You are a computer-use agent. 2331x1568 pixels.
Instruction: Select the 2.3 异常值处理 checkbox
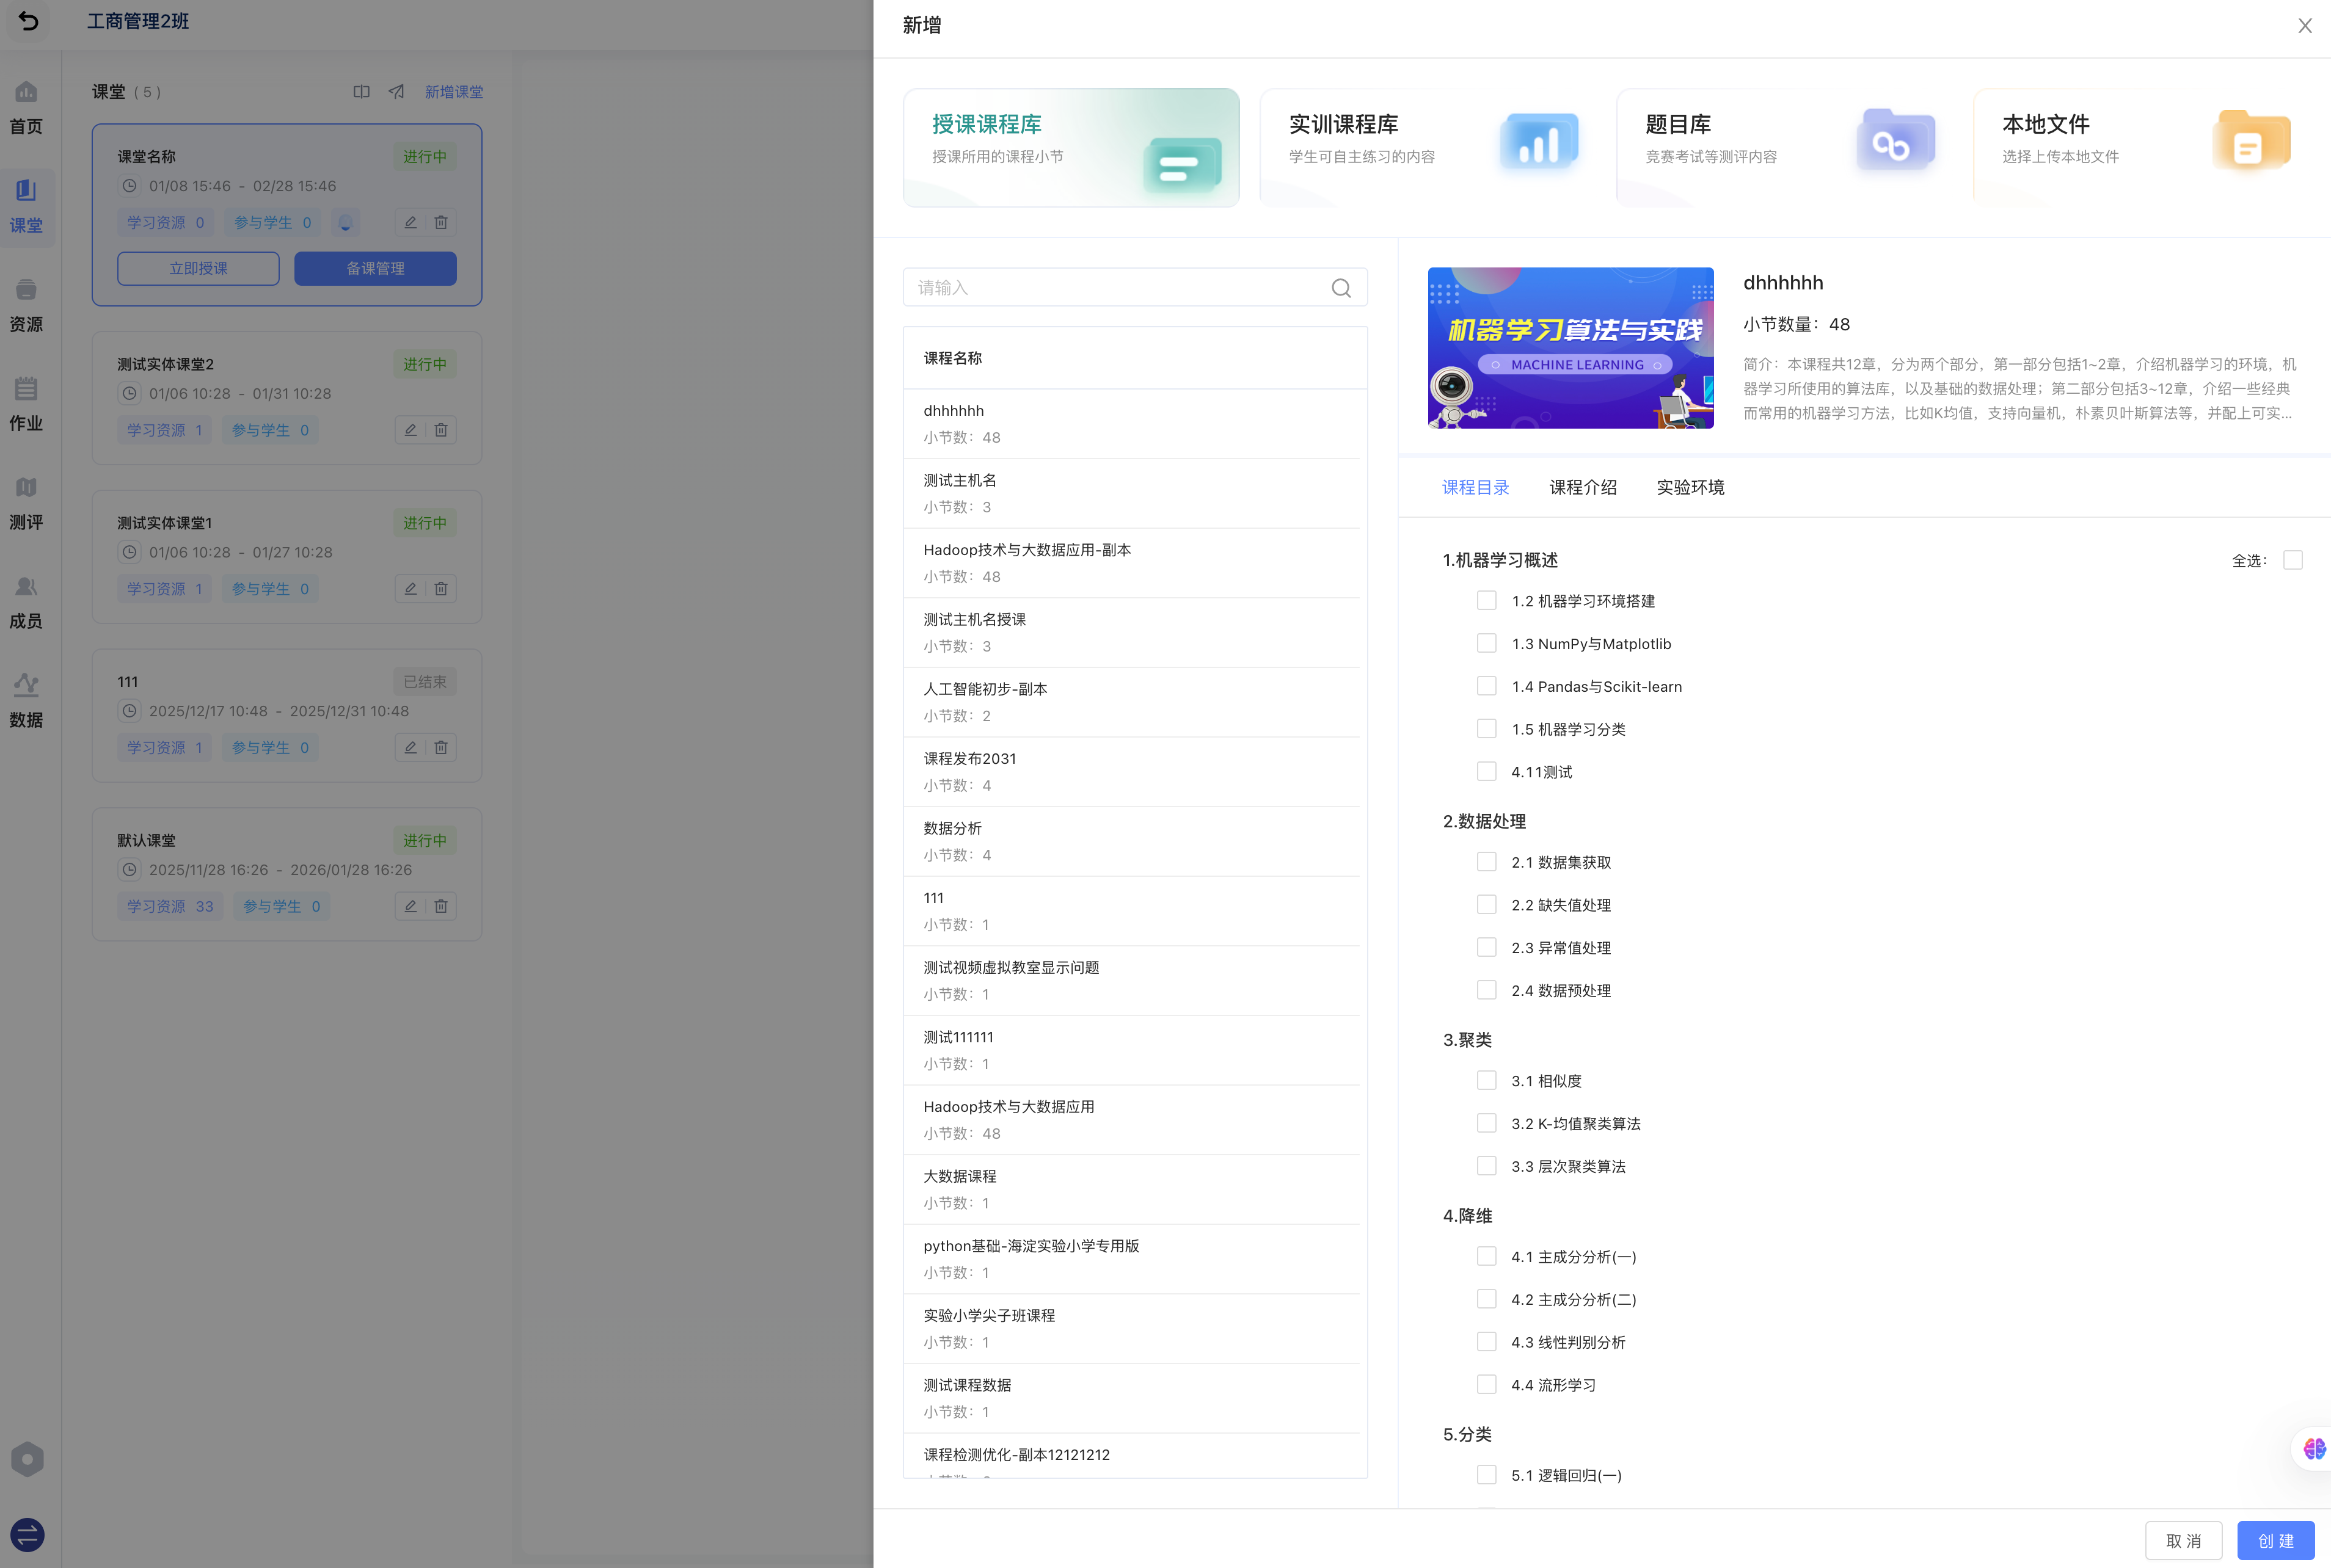1486,947
